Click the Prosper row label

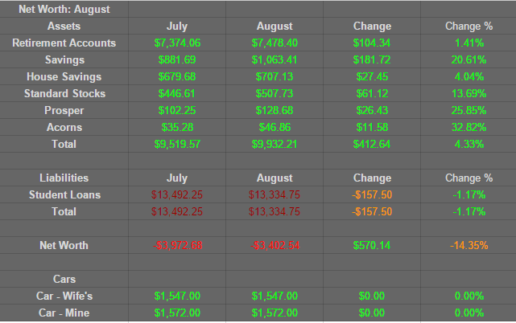click(64, 111)
